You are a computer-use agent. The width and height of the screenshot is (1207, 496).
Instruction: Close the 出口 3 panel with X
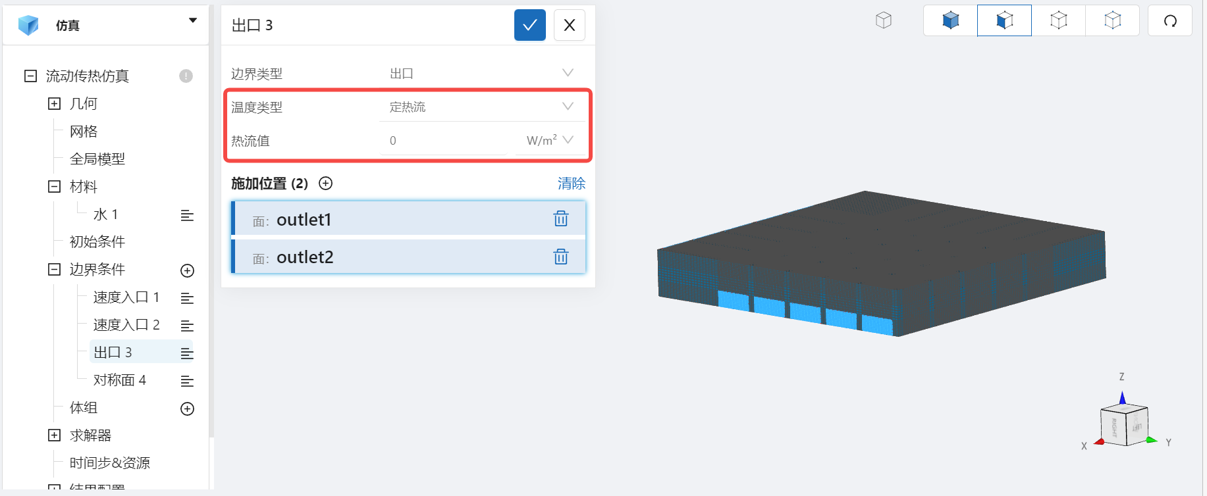(x=570, y=25)
